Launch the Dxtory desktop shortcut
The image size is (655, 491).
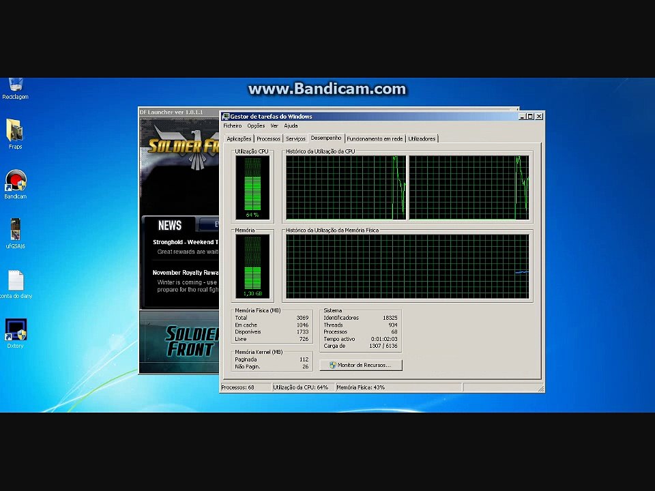coord(16,333)
